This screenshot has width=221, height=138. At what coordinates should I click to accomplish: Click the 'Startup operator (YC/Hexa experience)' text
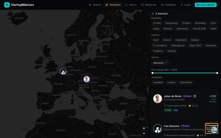pos(184,129)
